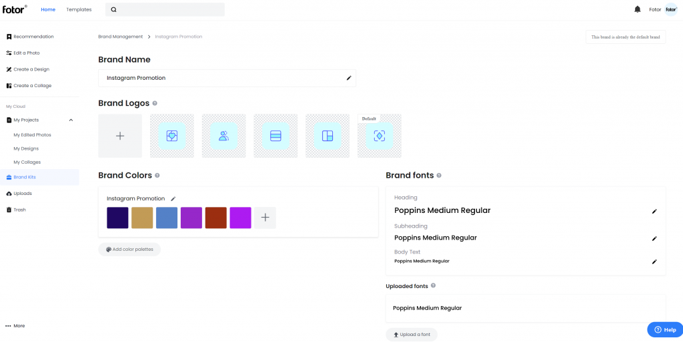Screen dimensions: 683x342
Task: Follow the Brand Management breadcrumb link
Action: [121, 37]
